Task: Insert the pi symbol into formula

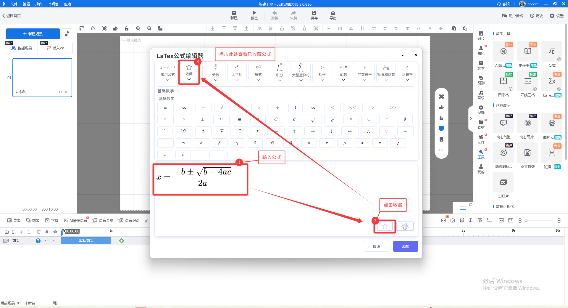Action: click(327, 143)
